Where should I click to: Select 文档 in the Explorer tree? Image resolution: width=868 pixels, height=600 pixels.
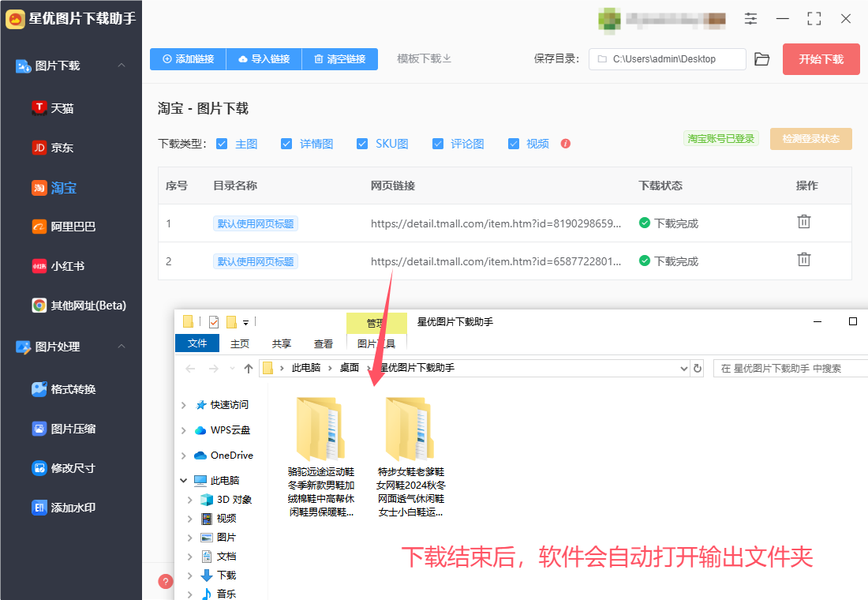click(x=219, y=557)
